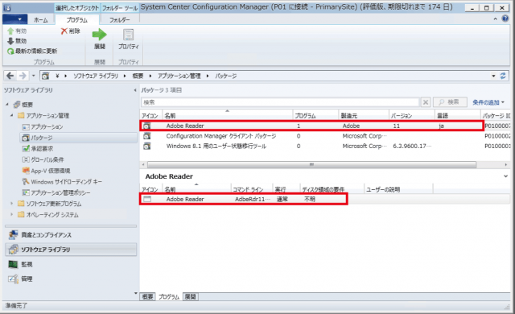Select the AdbeRdr11 command line cell

(252, 199)
